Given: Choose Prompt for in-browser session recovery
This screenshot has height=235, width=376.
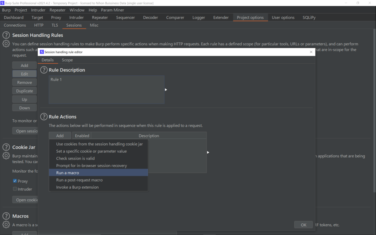Looking at the screenshot, I should click(98, 165).
